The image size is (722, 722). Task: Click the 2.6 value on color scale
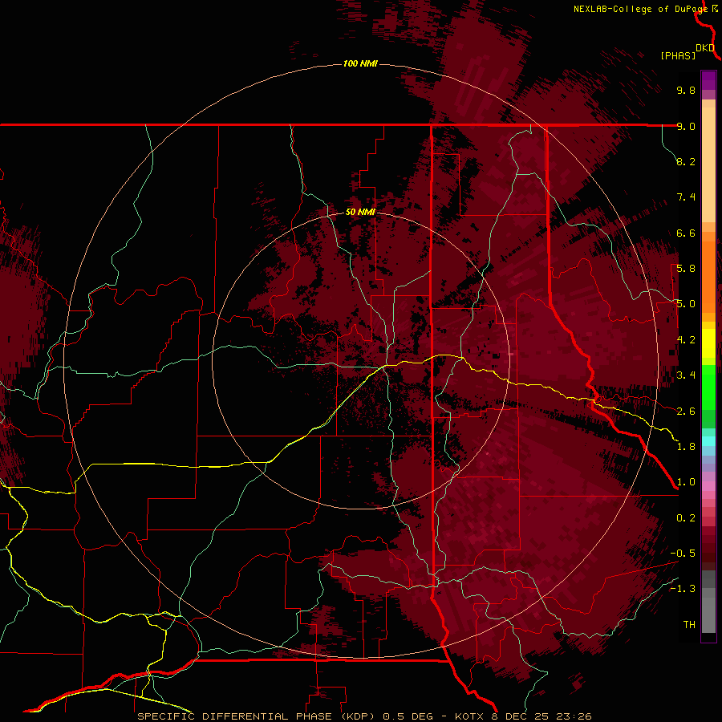[x=686, y=412]
